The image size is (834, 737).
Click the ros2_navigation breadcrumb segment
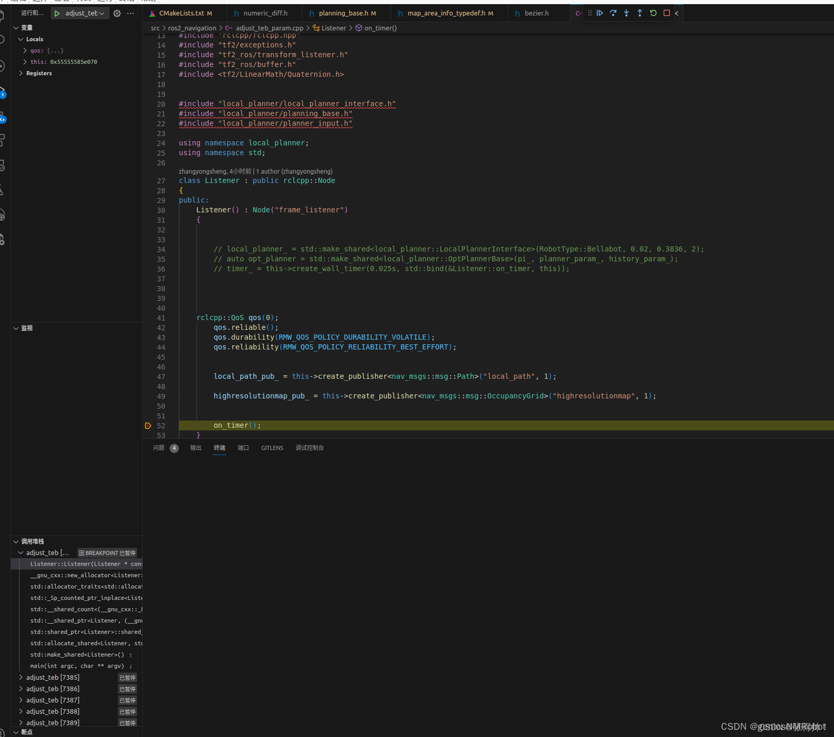192,28
